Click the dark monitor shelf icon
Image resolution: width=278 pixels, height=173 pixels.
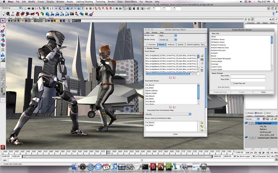(x=72, y=14)
